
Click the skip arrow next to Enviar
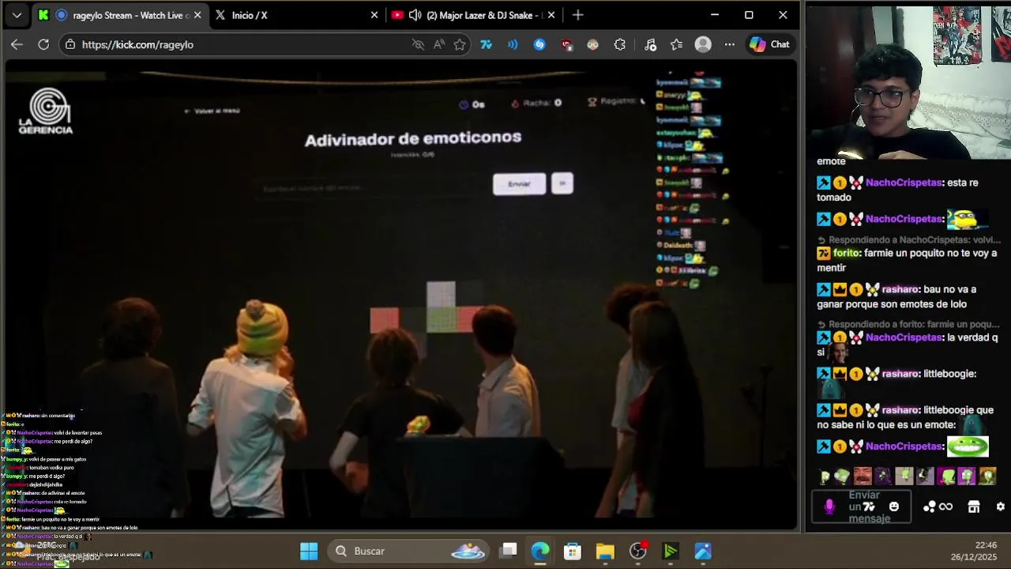(x=562, y=183)
